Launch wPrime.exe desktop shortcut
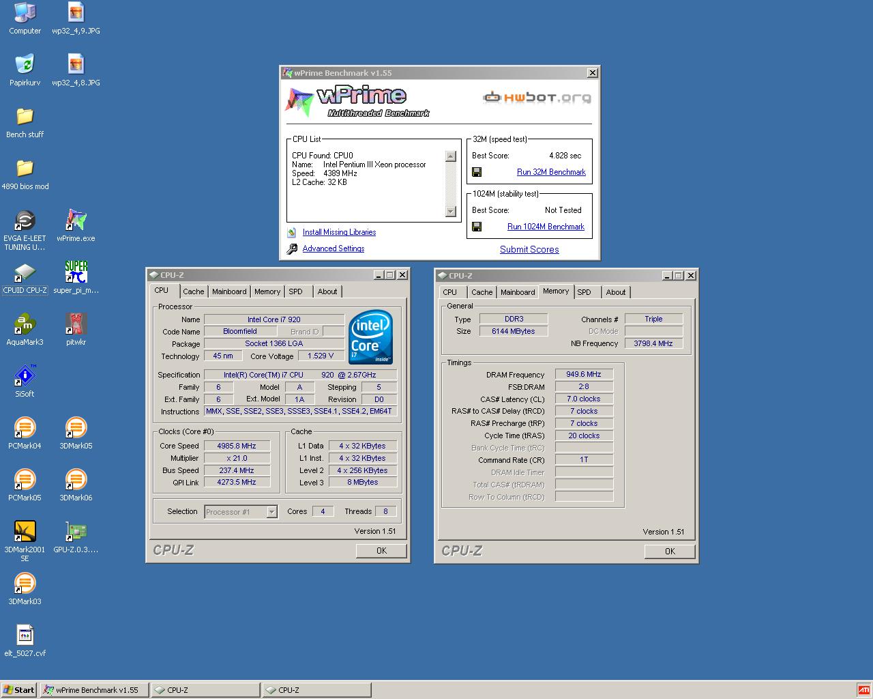The height and width of the screenshot is (699, 873). [x=76, y=226]
